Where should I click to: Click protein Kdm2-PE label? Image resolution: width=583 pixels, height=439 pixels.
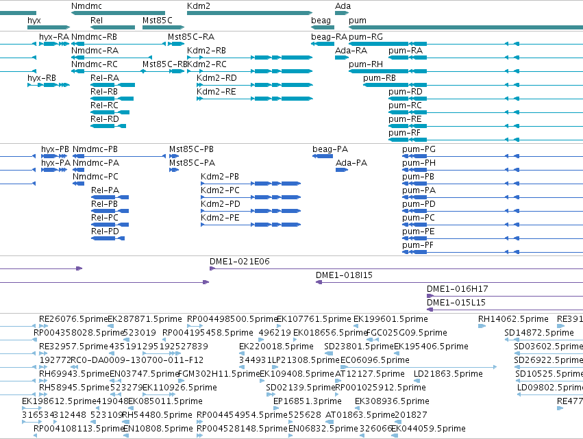220,218
